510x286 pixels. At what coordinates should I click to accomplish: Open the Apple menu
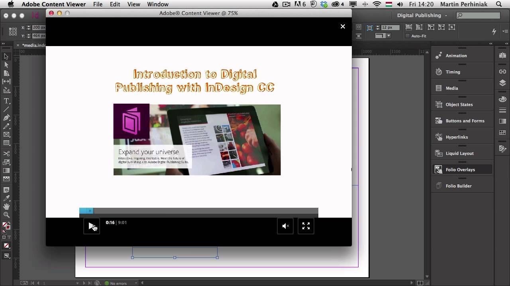point(11,4)
